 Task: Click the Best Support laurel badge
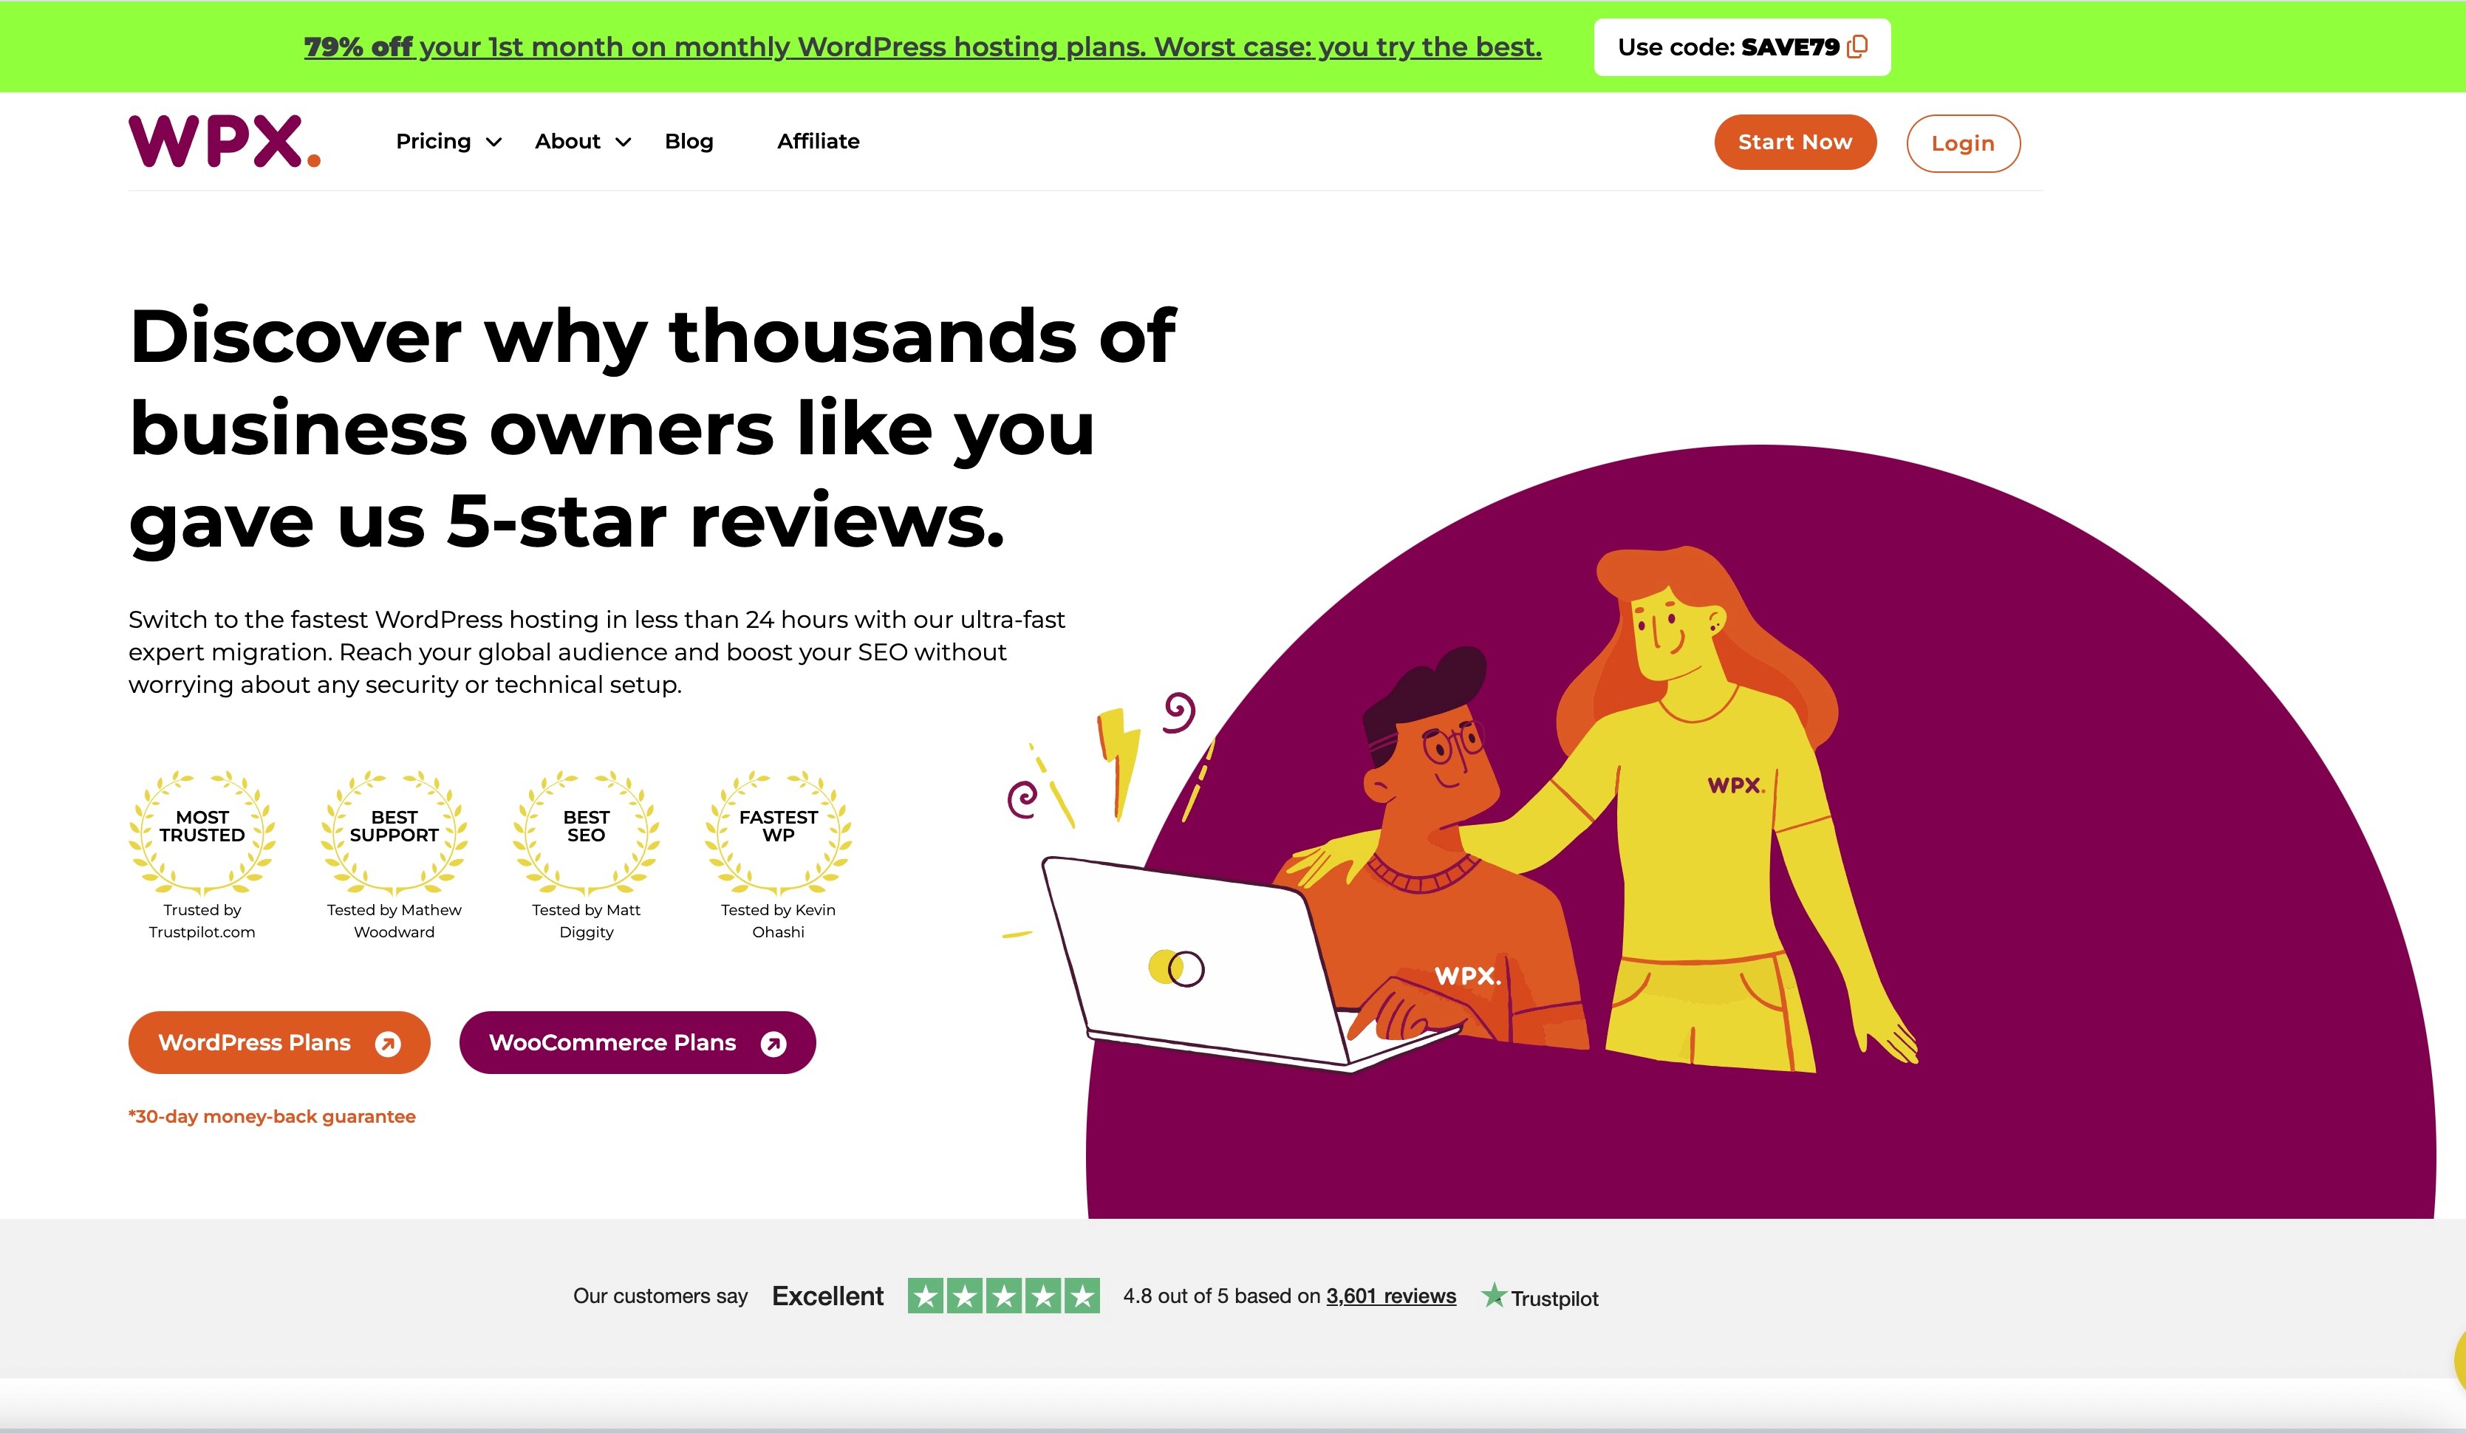point(395,832)
